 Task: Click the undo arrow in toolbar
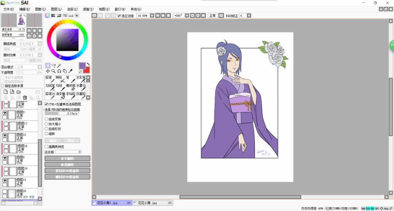click(94, 16)
